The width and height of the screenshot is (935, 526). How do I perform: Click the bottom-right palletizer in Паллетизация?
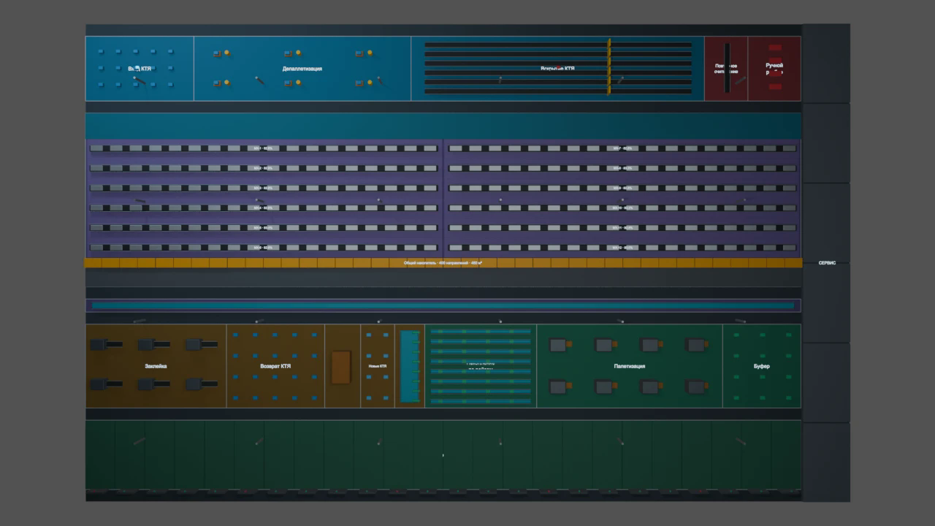pos(697,386)
